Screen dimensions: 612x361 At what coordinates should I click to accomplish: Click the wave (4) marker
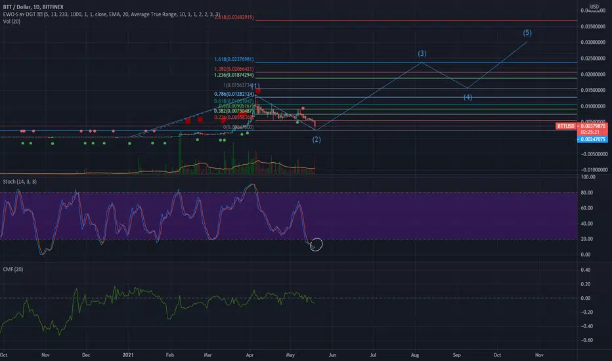468,97
